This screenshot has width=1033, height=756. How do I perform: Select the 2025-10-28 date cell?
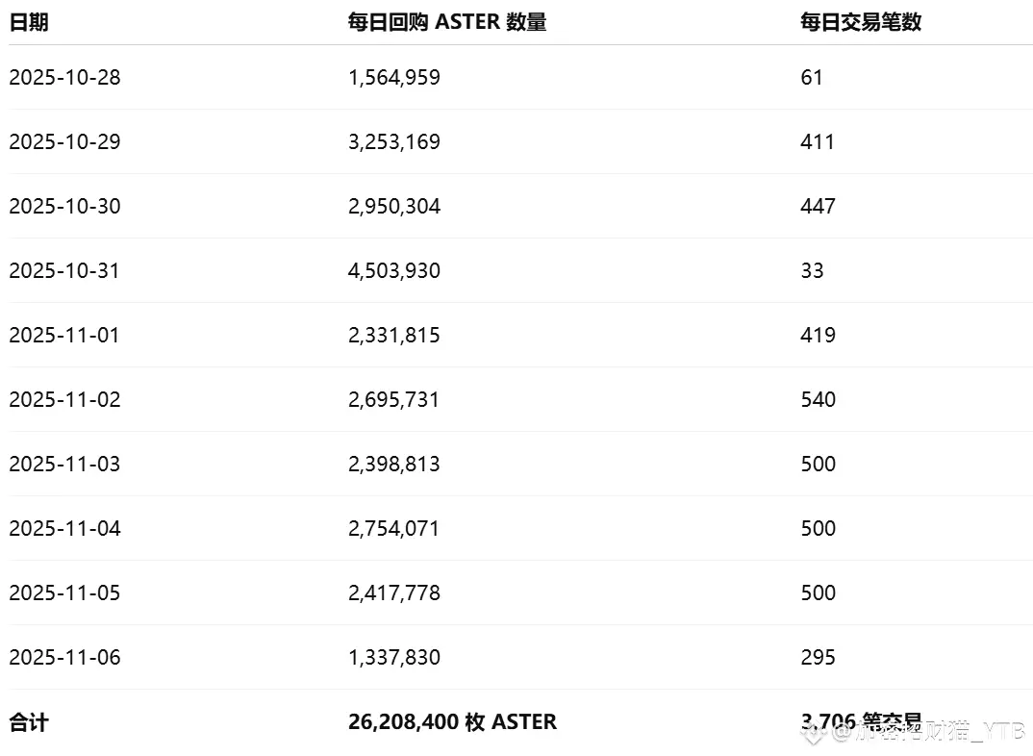[65, 77]
